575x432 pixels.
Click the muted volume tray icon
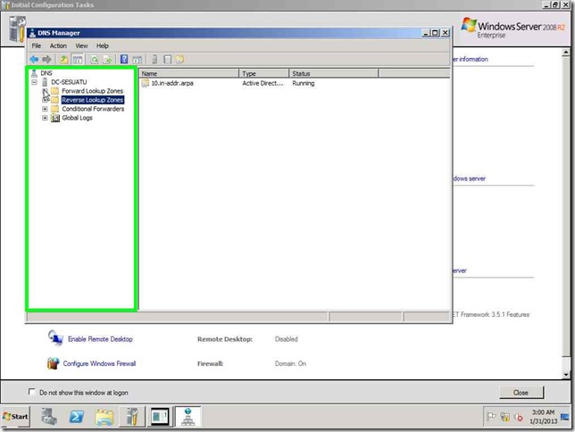pos(519,417)
